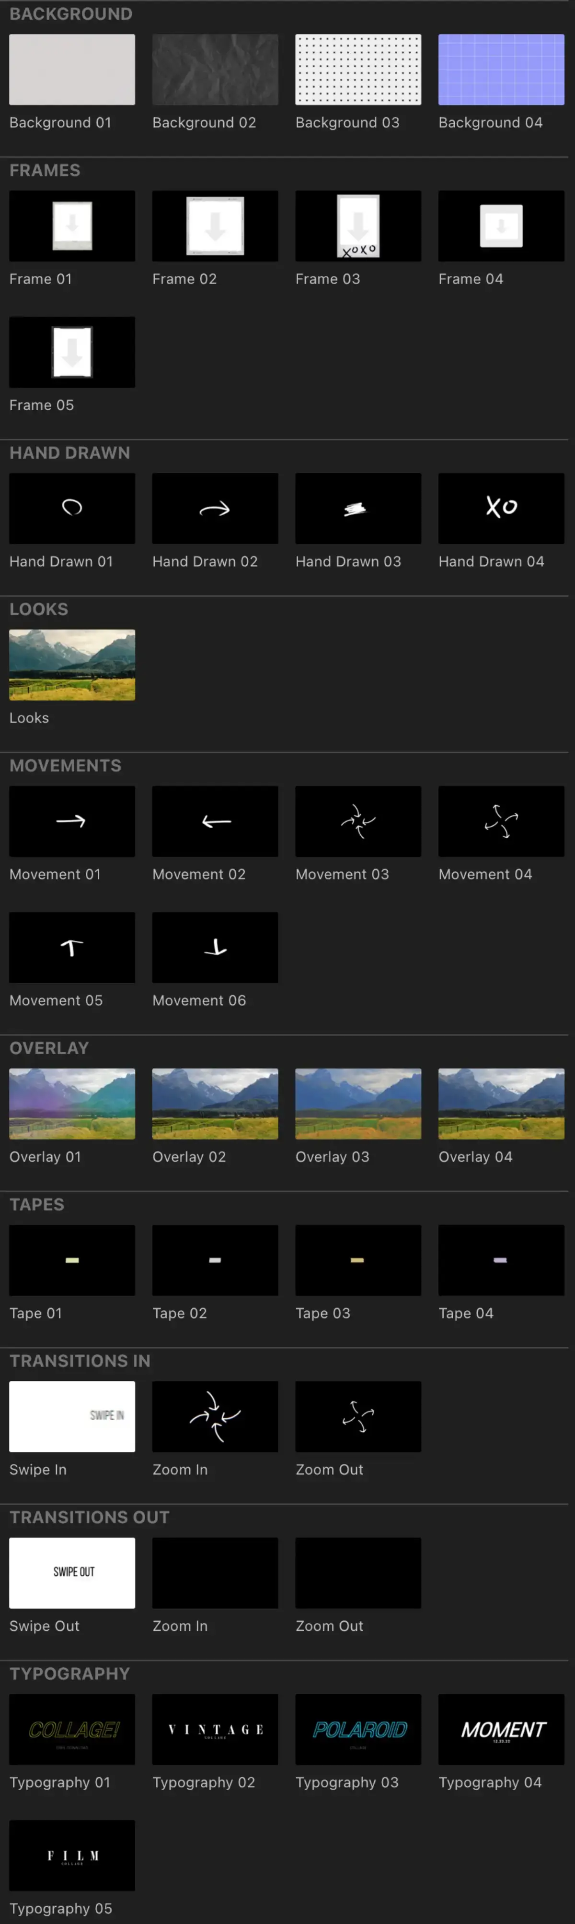575x1924 pixels.
Task: Pick the Tape 04 preset
Action: (x=501, y=1260)
